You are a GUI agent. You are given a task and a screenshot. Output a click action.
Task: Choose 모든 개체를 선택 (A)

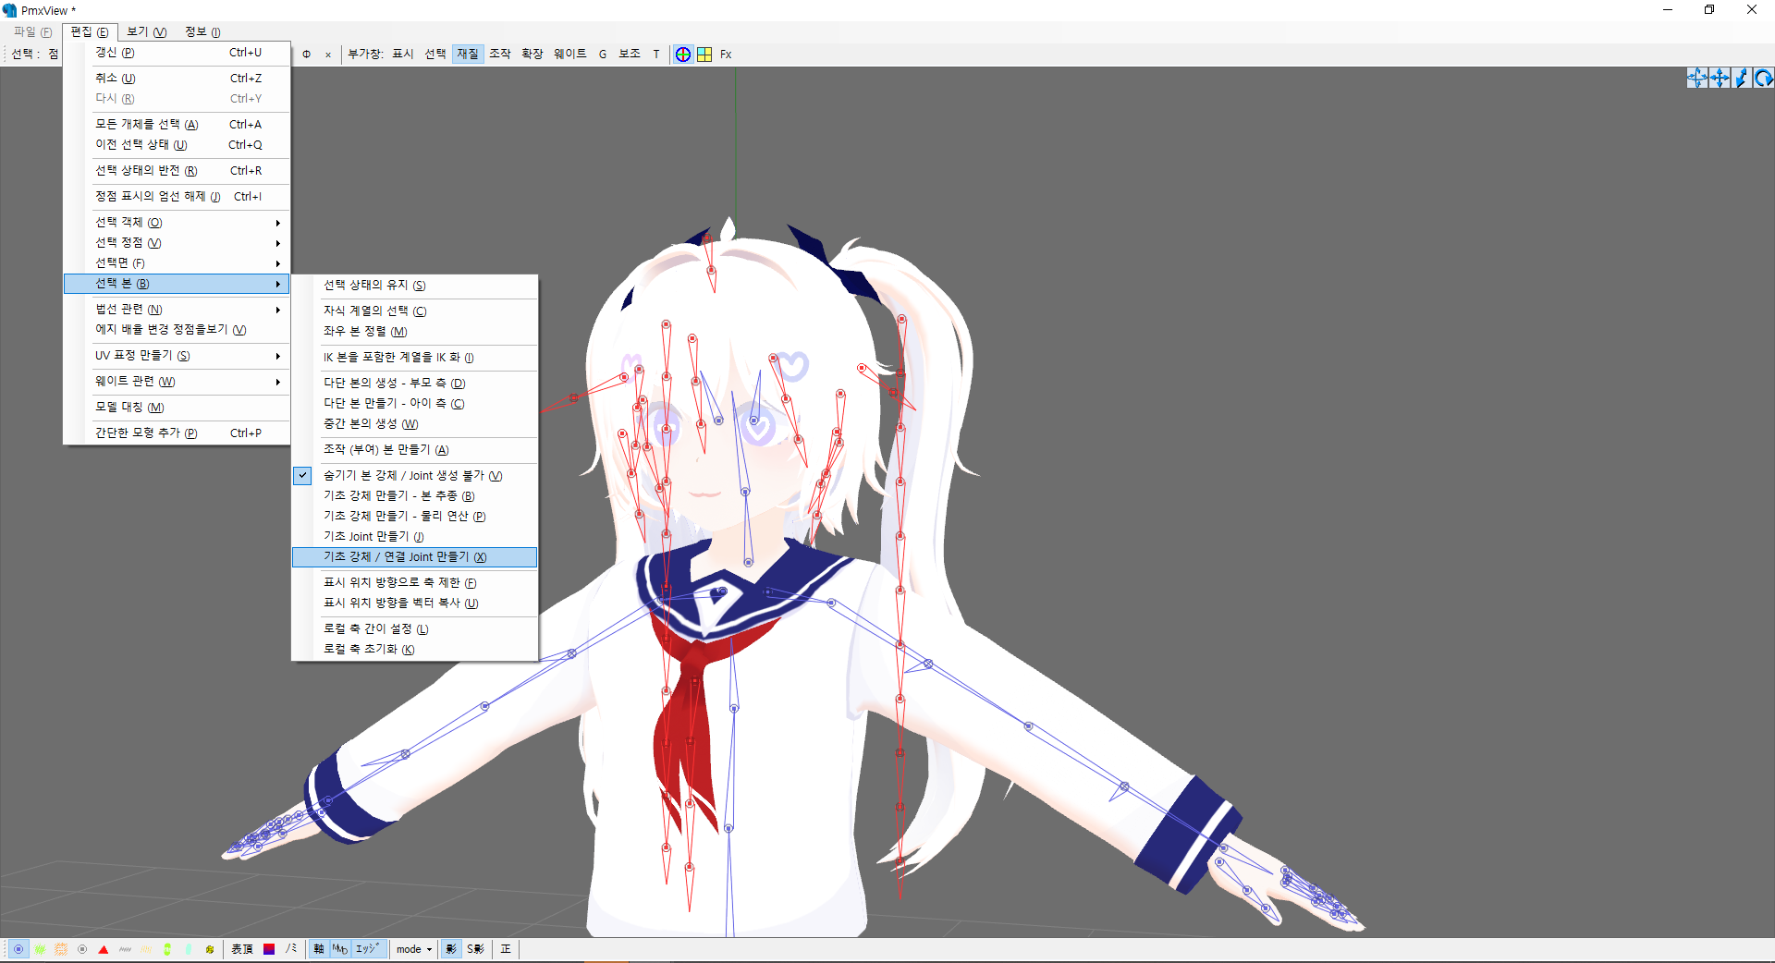177,125
